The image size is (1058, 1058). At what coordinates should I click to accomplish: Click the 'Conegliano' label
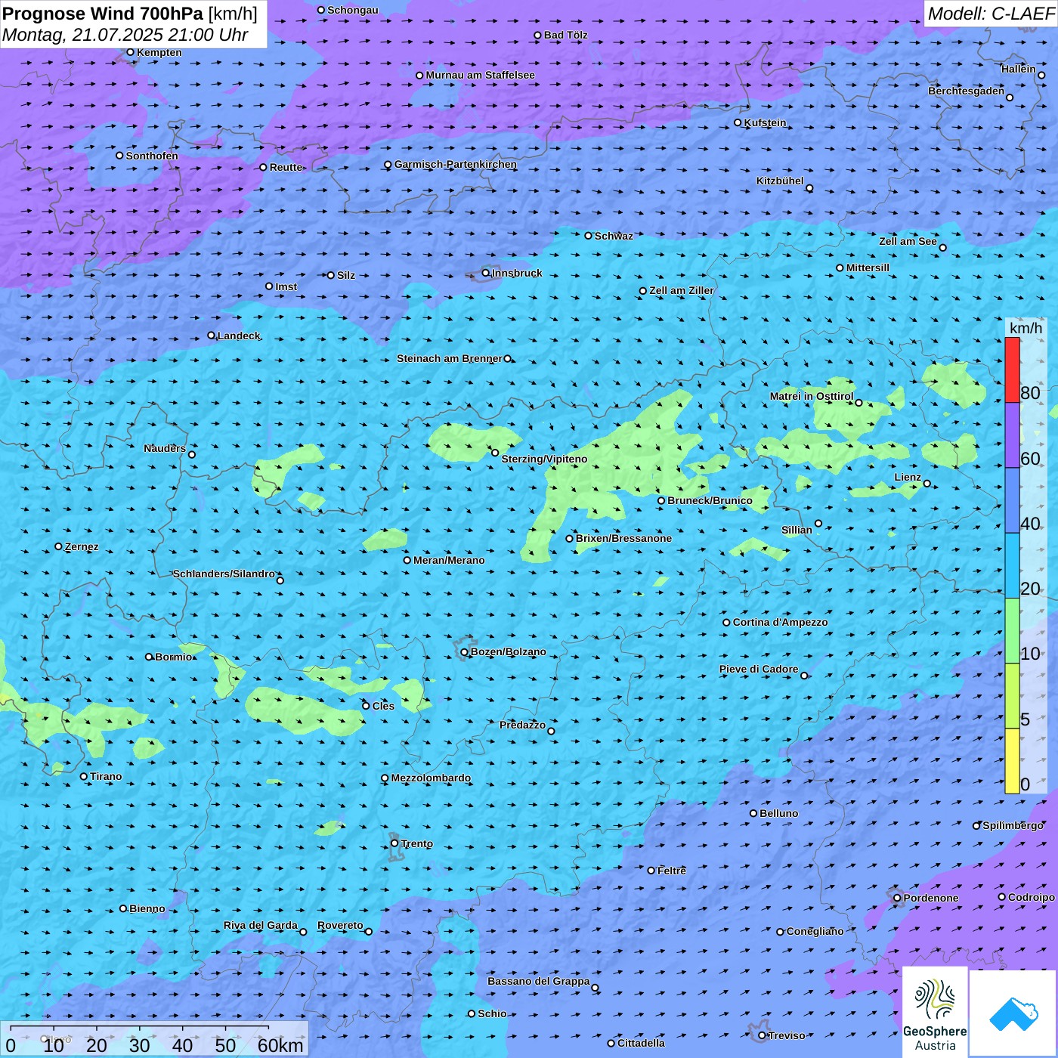815,931
